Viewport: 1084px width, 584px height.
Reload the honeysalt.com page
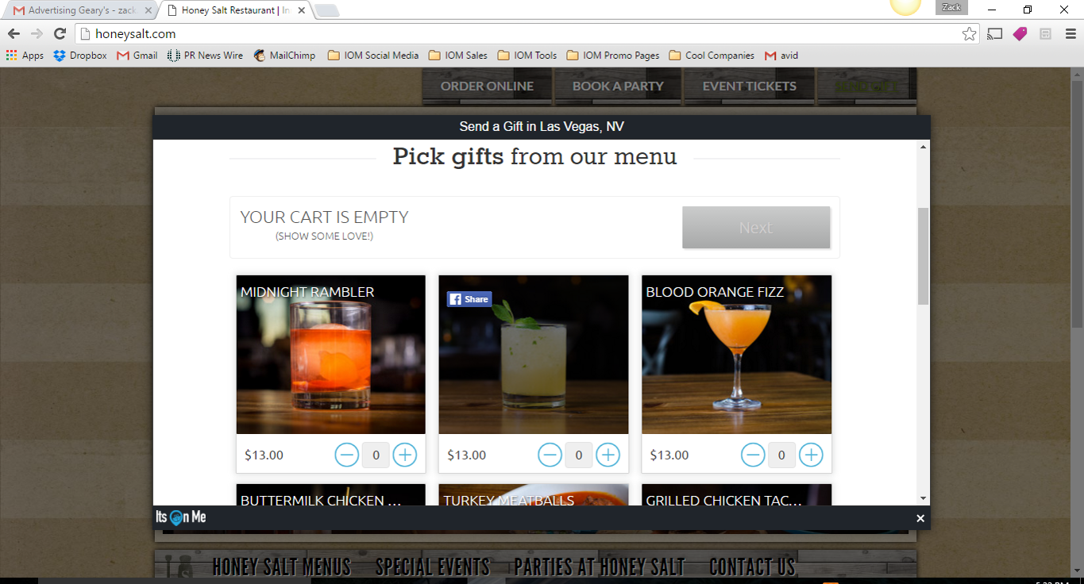point(60,33)
